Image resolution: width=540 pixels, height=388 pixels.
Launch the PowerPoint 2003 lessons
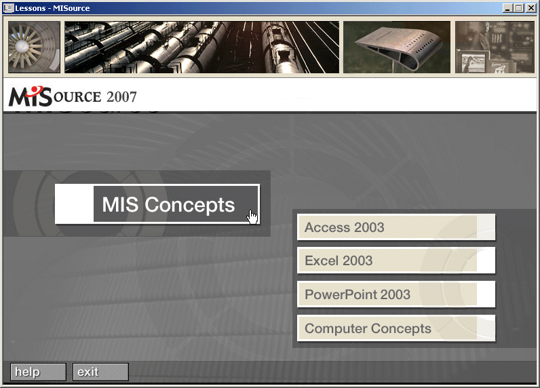pyautogui.click(x=396, y=294)
